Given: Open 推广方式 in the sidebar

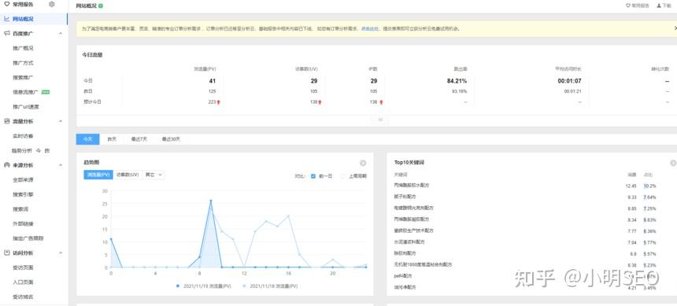Looking at the screenshot, I should tap(23, 63).
